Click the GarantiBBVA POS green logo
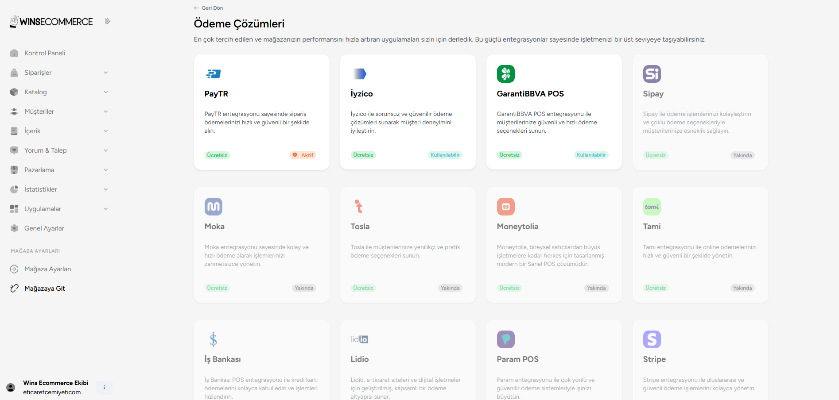 pyautogui.click(x=506, y=74)
